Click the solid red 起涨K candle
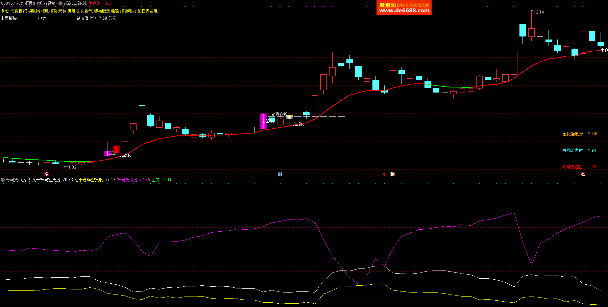The image size is (608, 307). 116,149
